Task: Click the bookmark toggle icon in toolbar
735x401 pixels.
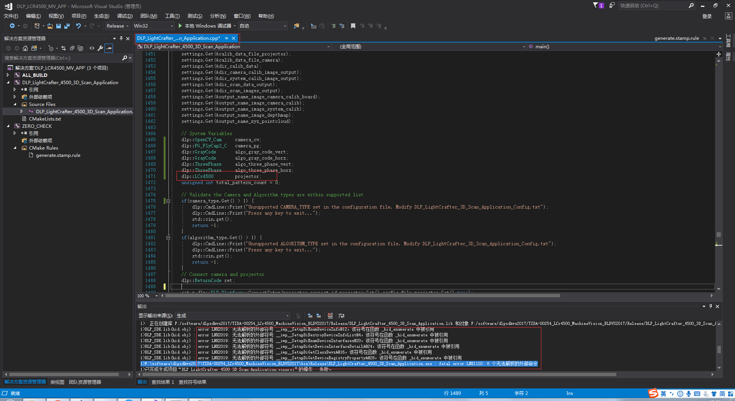Action: pyautogui.click(x=353, y=26)
